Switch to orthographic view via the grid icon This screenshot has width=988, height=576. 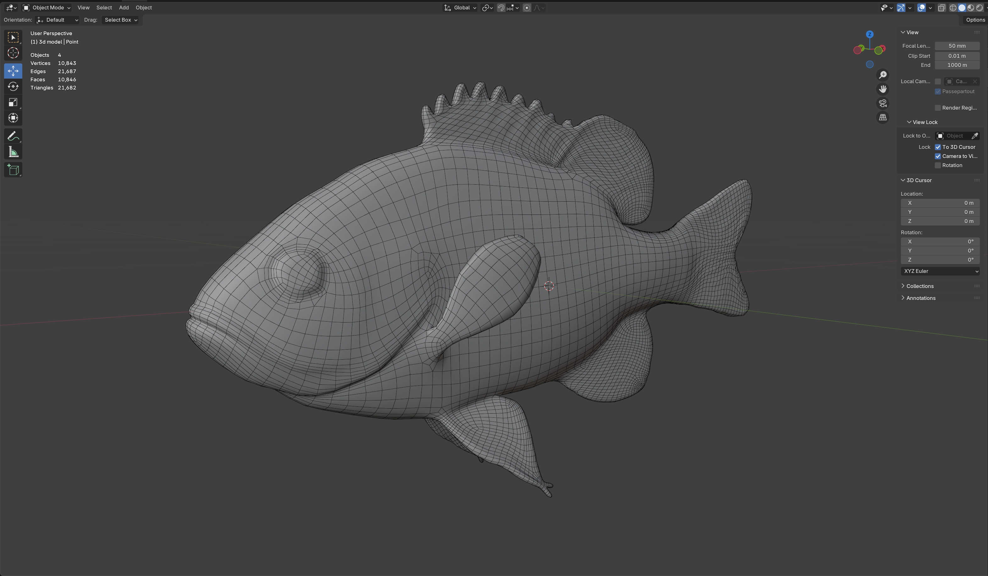point(882,117)
